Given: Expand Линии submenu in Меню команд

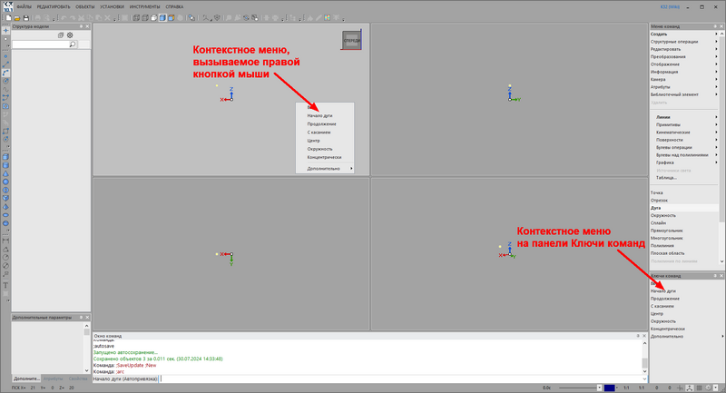Looking at the screenshot, I should [683, 117].
